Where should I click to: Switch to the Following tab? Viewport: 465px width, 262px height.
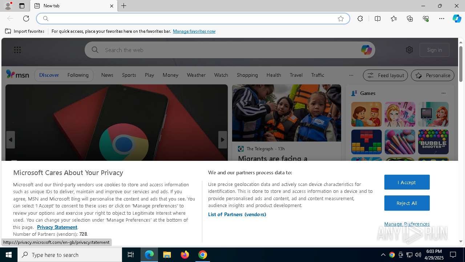point(78,75)
